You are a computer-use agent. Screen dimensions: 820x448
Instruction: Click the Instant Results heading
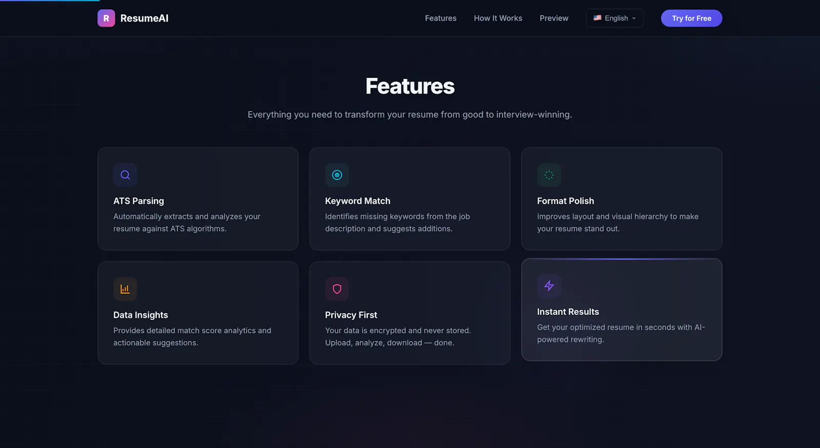coord(568,312)
